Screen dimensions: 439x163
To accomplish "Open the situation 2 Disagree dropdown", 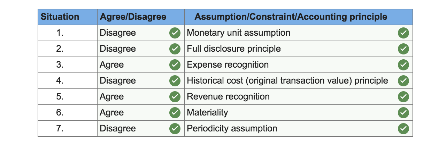I will [132, 49].
